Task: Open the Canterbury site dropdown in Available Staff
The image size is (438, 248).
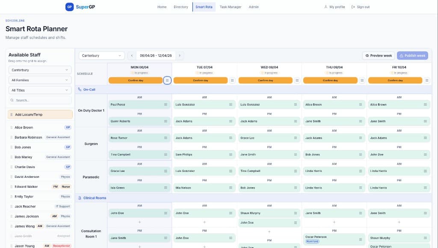Action: click(40, 70)
